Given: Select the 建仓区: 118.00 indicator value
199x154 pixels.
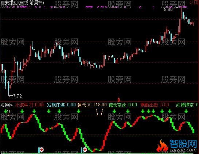Looking at the screenshot, I should pos(92,105).
